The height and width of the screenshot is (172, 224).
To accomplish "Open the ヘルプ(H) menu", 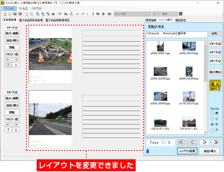I will point(37,9).
